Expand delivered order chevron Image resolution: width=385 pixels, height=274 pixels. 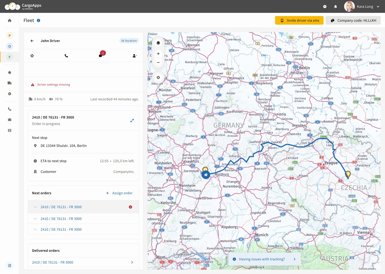[x=132, y=262]
